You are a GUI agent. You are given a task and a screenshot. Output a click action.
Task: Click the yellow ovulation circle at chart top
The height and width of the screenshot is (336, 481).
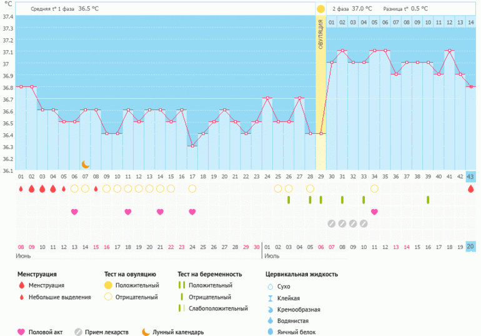(320, 9)
